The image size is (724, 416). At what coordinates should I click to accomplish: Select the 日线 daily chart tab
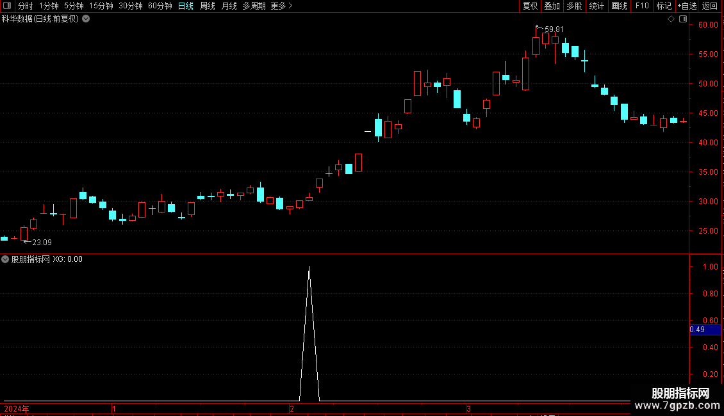[x=186, y=6]
